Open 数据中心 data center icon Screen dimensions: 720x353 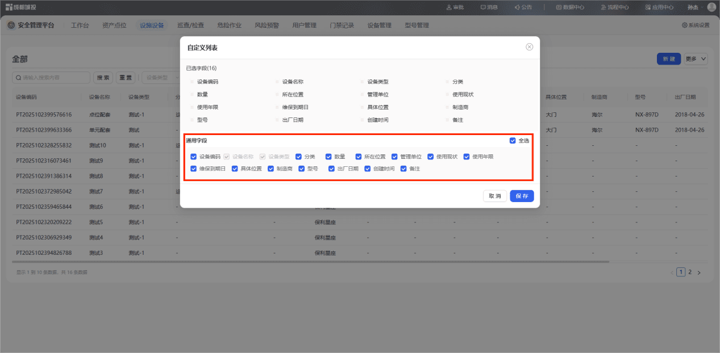pyautogui.click(x=559, y=7)
